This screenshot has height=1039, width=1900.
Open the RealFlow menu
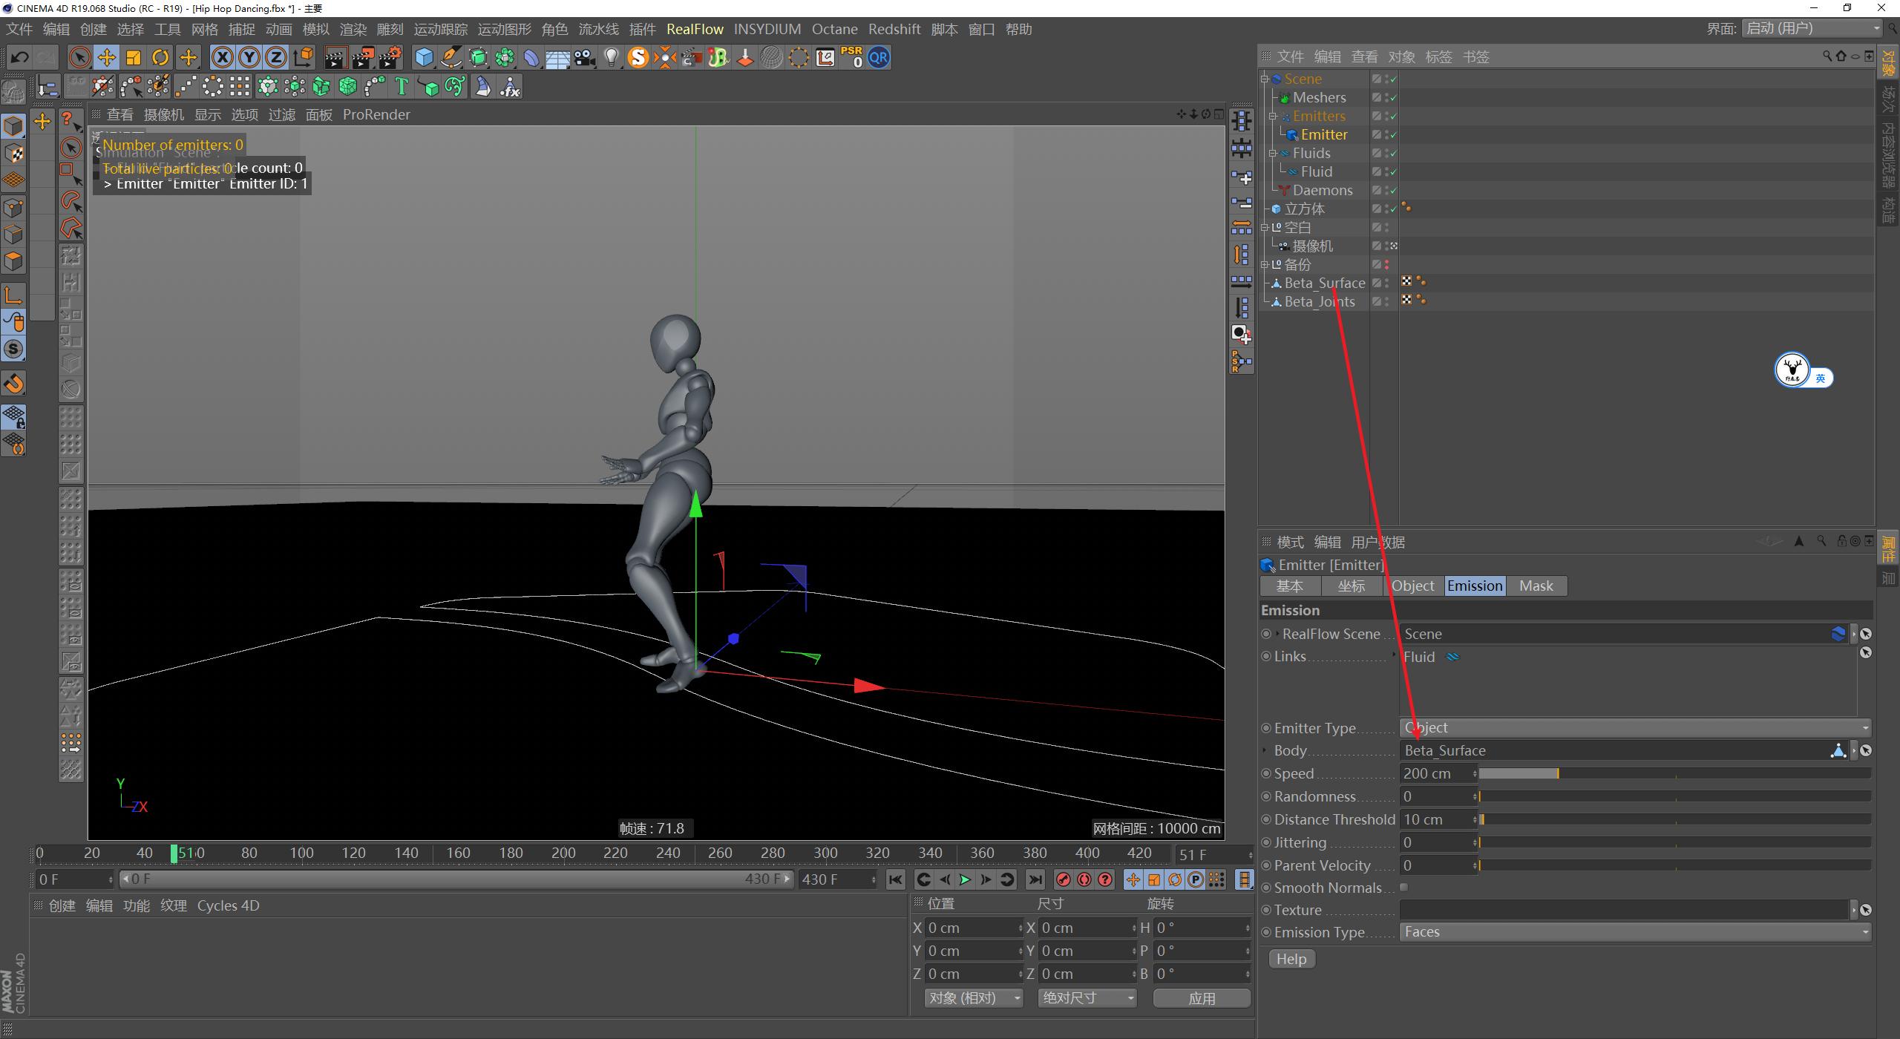695,29
